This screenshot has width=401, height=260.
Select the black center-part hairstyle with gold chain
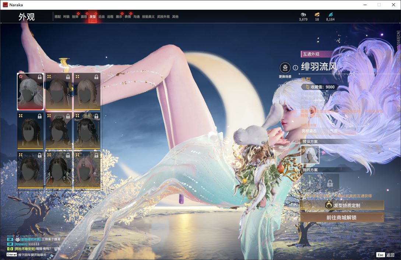coord(59,170)
